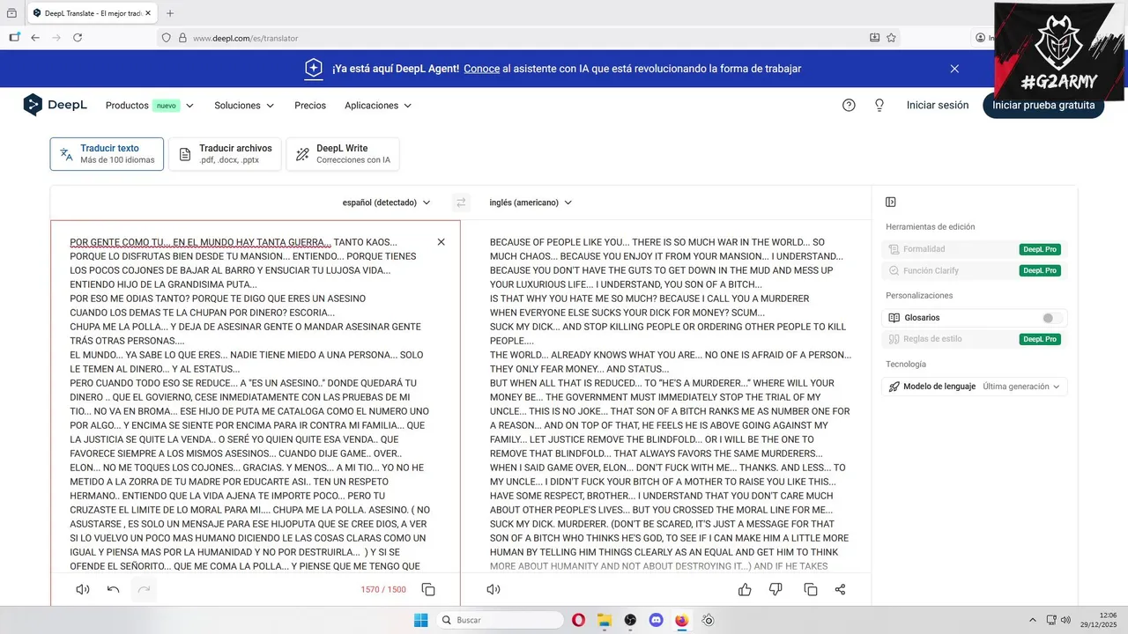Show hidden system tray icons

tap(1032, 620)
